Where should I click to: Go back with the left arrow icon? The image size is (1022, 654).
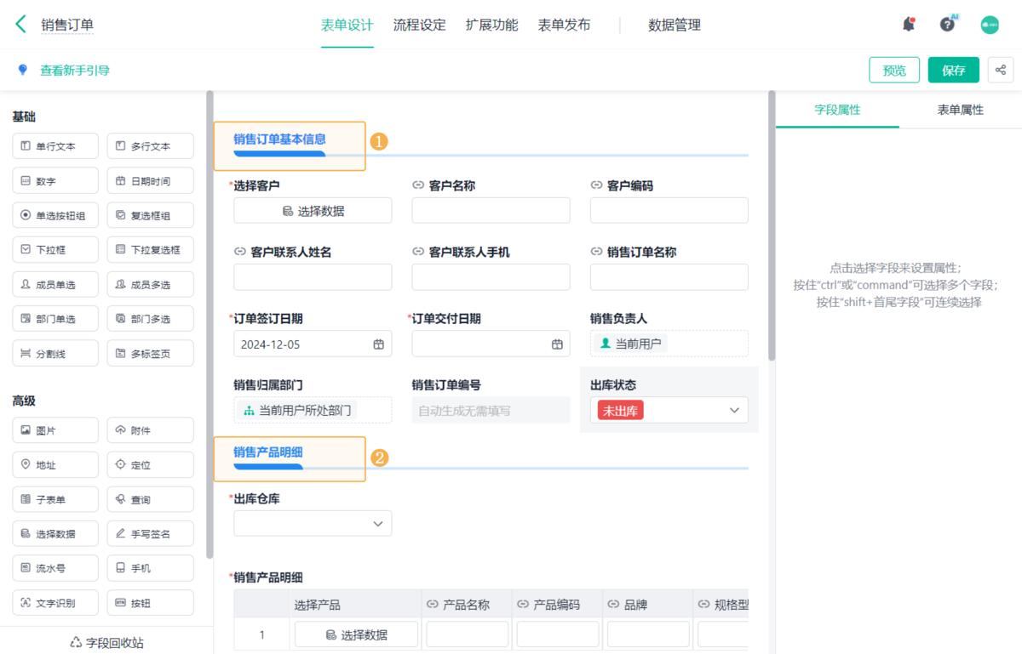coord(21,24)
